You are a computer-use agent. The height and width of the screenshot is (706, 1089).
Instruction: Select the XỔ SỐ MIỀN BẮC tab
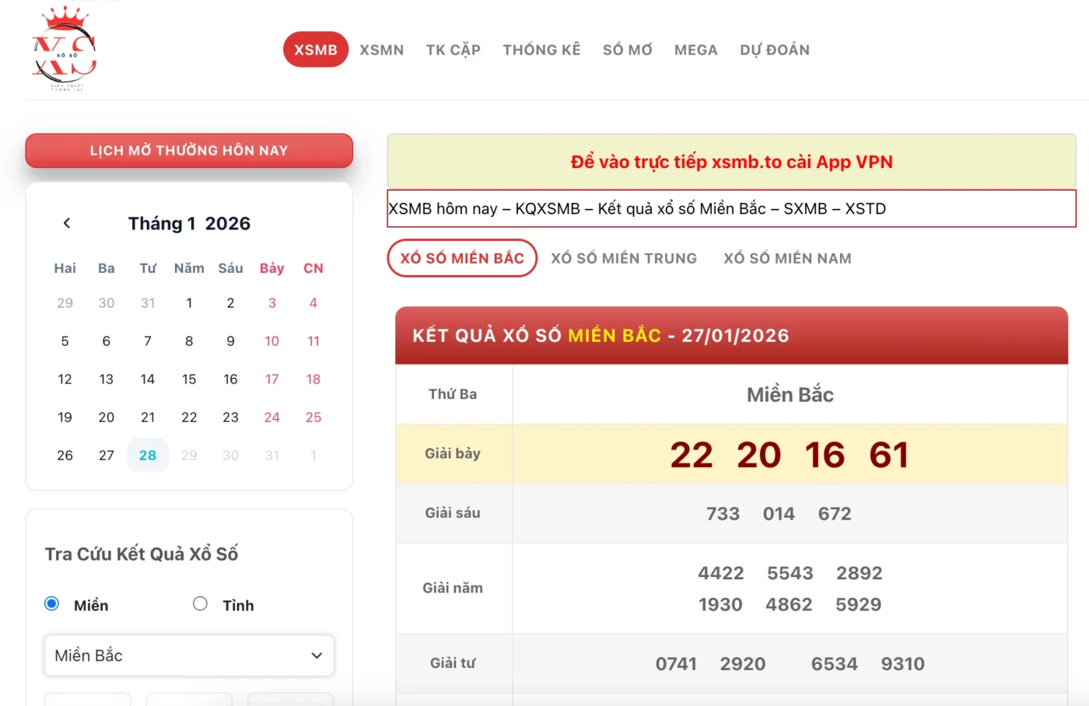click(x=462, y=258)
